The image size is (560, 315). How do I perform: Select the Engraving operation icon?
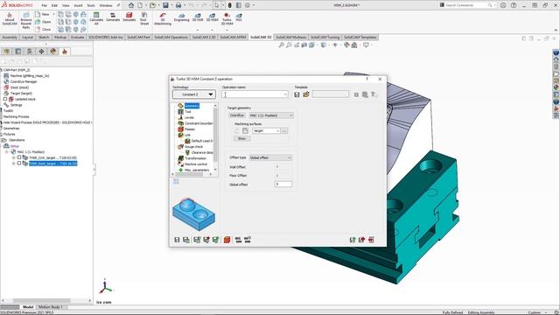[x=181, y=17]
